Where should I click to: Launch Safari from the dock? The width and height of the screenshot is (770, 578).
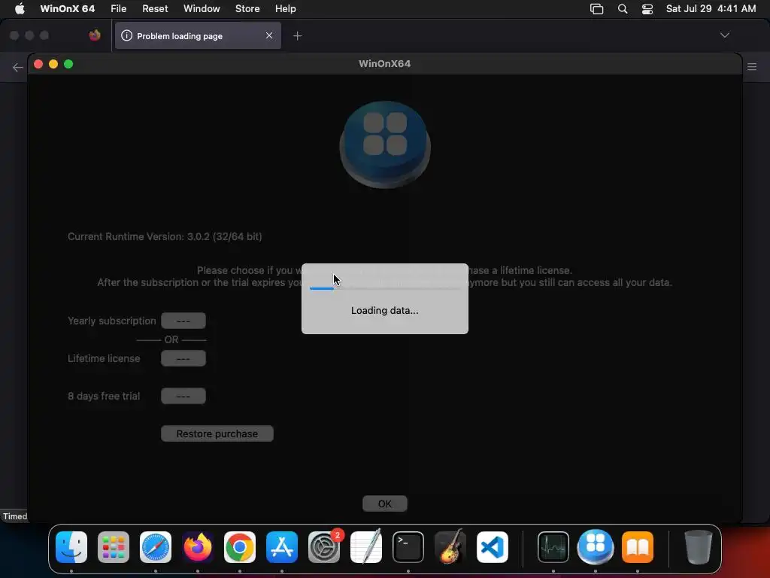click(x=156, y=547)
